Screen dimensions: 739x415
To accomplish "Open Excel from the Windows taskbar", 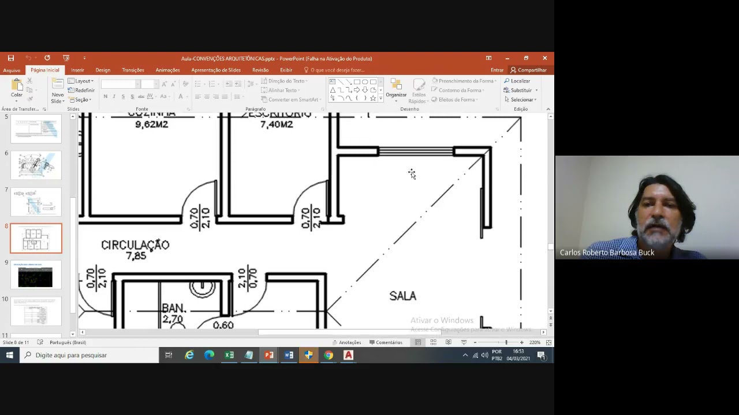I will (x=229, y=355).
